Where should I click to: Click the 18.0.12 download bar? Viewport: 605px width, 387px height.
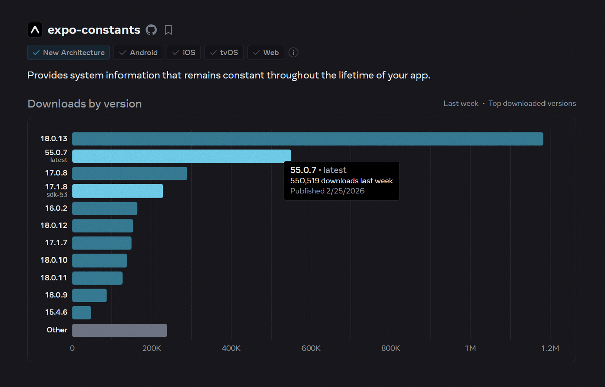click(x=102, y=226)
